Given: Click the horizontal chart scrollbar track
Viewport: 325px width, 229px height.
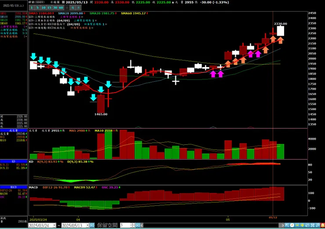Looking at the screenshot, I should 211,225.
